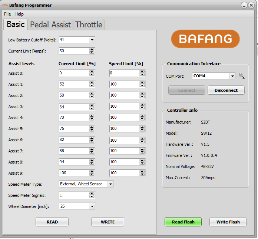
Task: Click the Assist 1 current limit stepper
Action: pyautogui.click(x=92, y=84)
